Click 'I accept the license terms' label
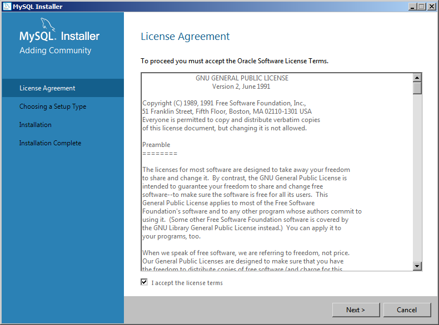439x325 pixels. pyautogui.click(x=187, y=283)
